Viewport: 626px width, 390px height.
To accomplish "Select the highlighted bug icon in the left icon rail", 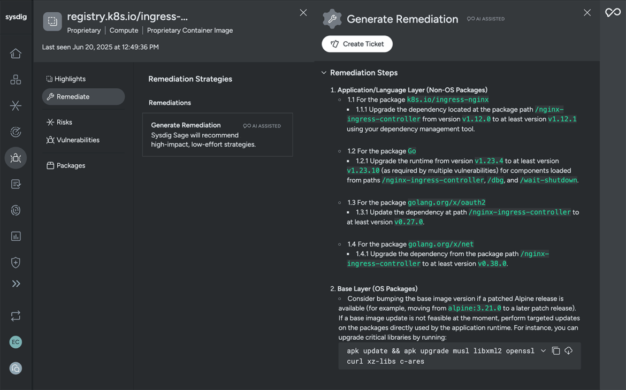I will [x=16, y=158].
